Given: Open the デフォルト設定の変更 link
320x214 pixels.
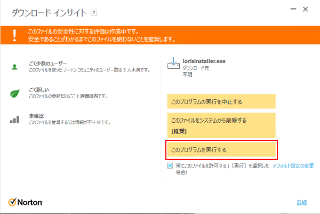Looking at the screenshot, I should tap(293, 166).
